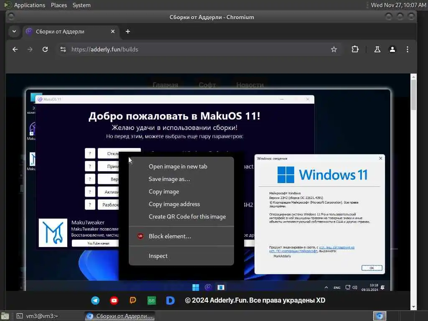Open the blue D icon in footer
This screenshot has height=321, width=428.
pyautogui.click(x=171, y=301)
